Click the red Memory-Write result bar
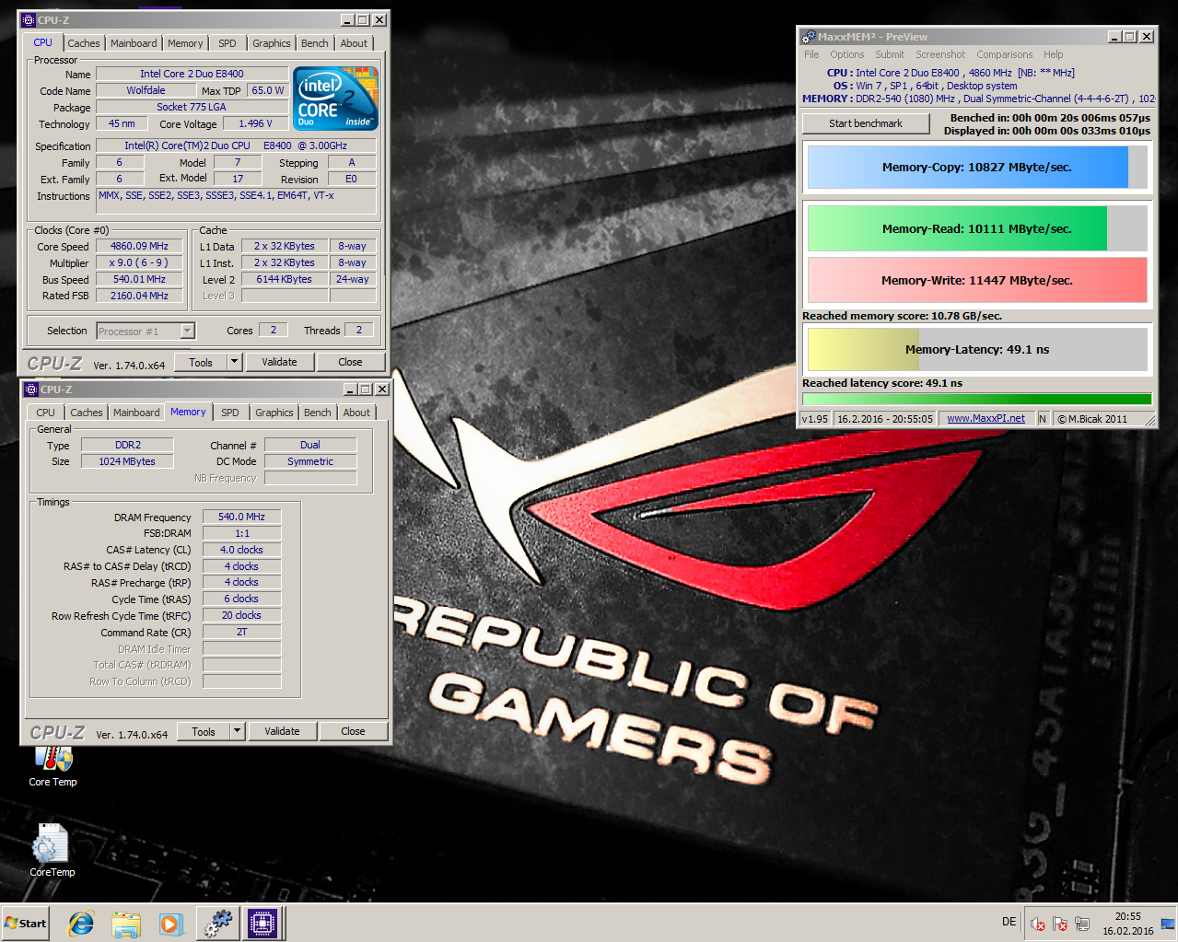Screen dimensions: 1178x942 point(977,280)
